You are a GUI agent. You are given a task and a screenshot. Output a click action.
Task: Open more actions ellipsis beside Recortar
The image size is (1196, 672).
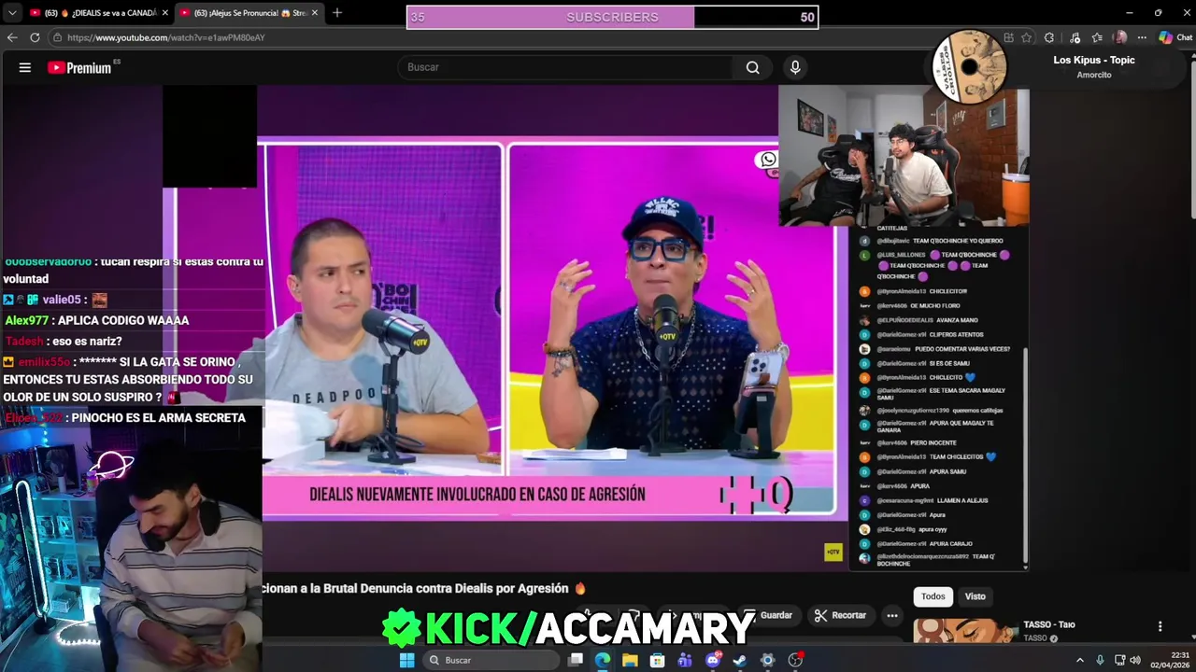pyautogui.click(x=892, y=615)
